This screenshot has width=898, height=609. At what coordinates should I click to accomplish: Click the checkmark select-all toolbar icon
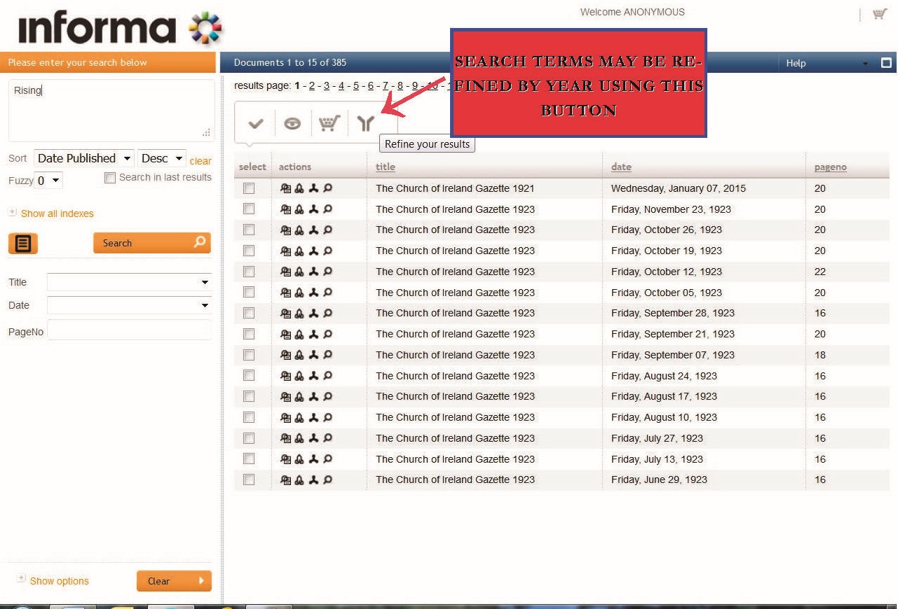point(256,124)
